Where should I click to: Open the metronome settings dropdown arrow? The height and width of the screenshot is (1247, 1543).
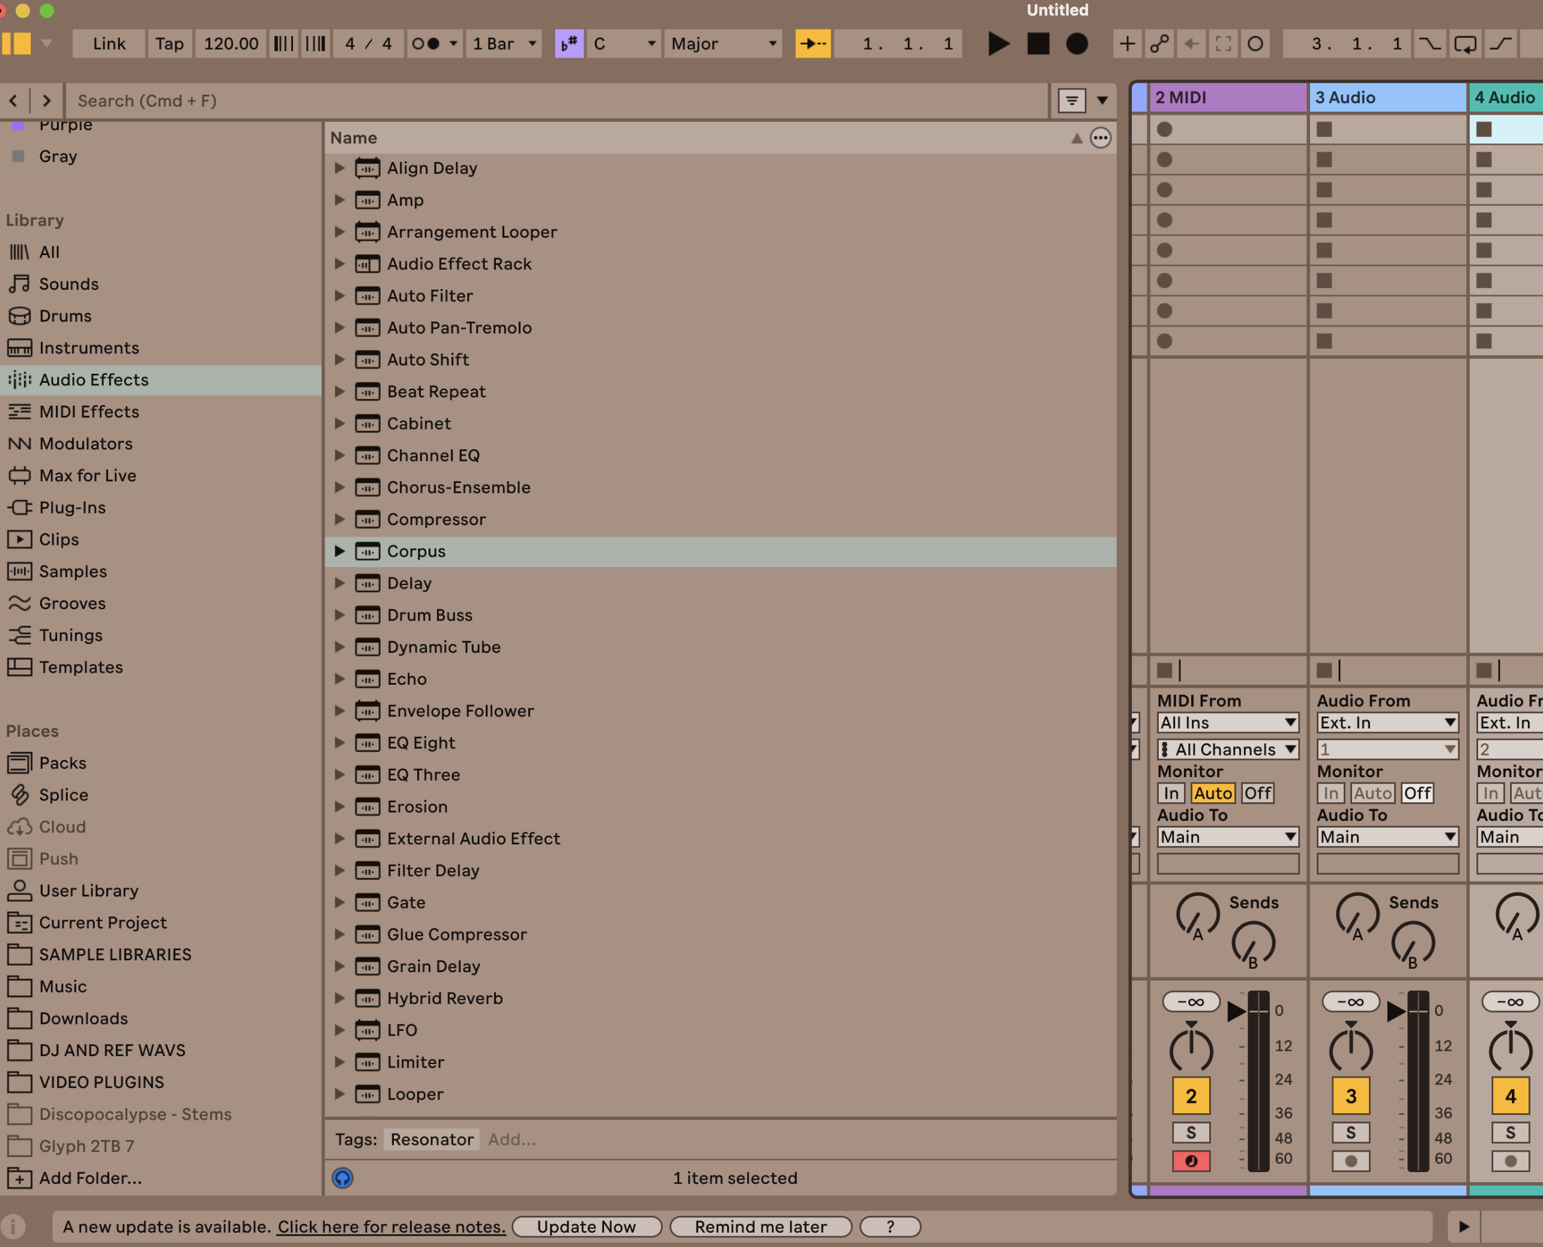[x=453, y=44]
